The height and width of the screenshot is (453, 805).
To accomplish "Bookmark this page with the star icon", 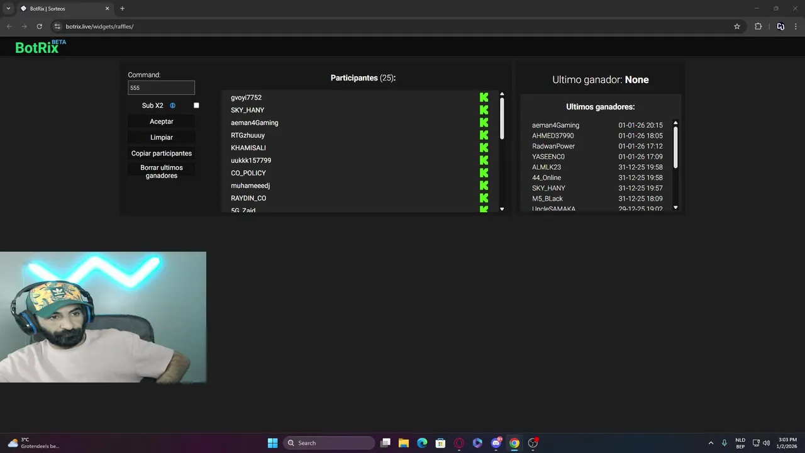I will [737, 26].
